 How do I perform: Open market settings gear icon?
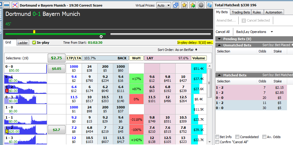tap(201, 5)
